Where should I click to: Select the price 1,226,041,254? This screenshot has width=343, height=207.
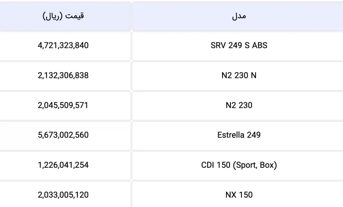(x=63, y=165)
